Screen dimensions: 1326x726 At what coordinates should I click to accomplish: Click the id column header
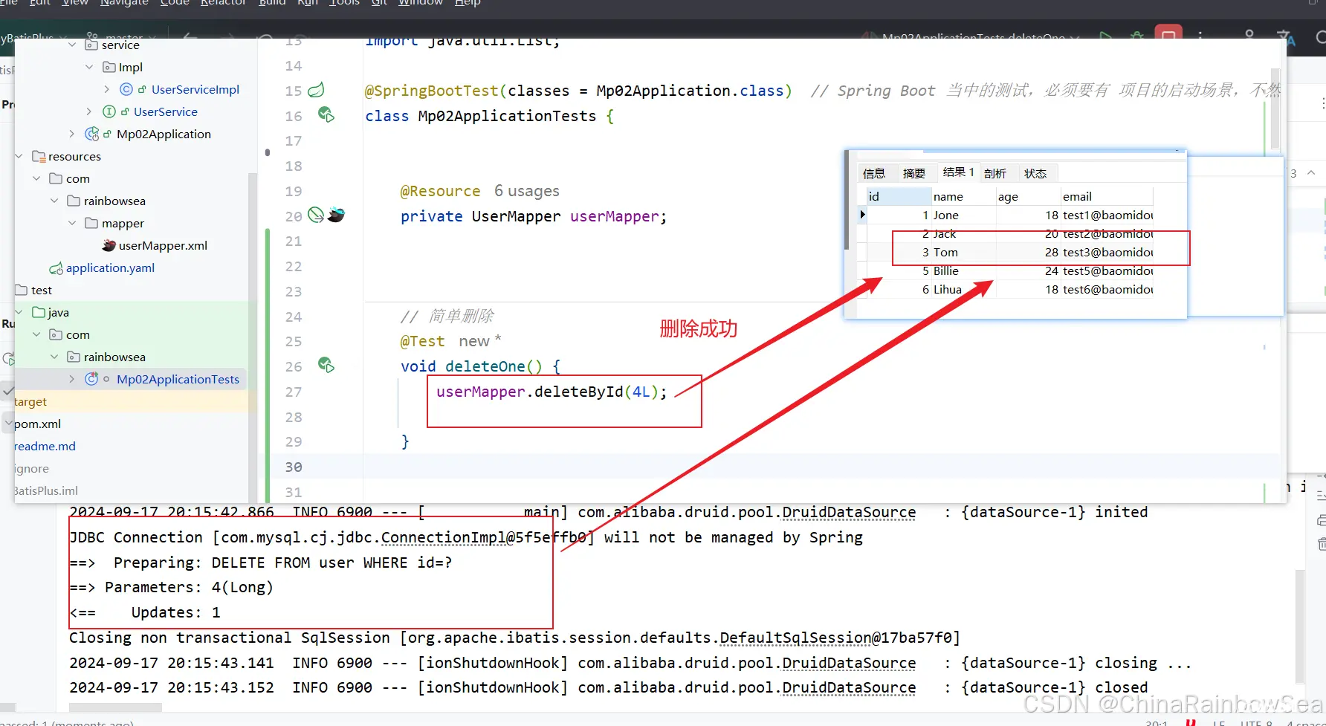899,196
